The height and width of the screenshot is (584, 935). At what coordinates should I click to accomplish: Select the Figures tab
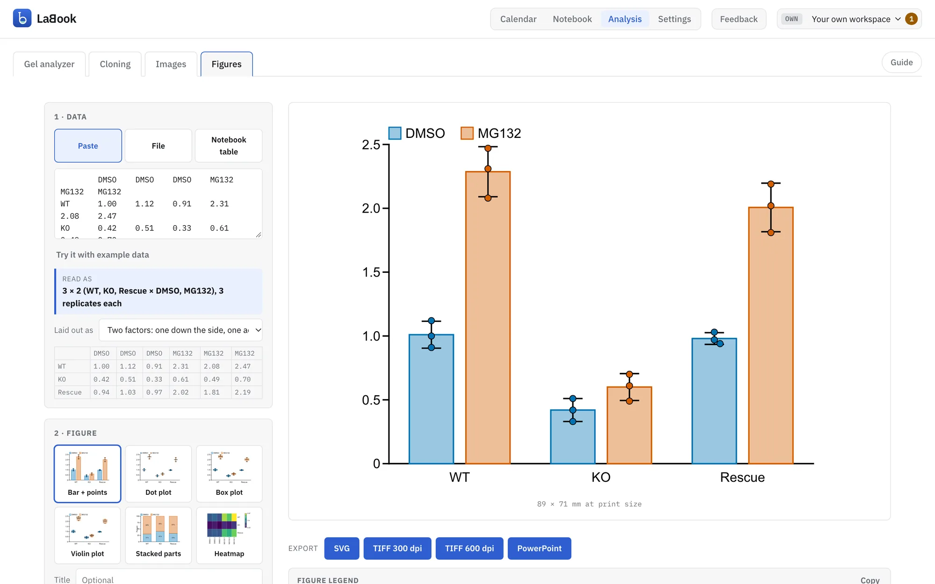(227, 64)
